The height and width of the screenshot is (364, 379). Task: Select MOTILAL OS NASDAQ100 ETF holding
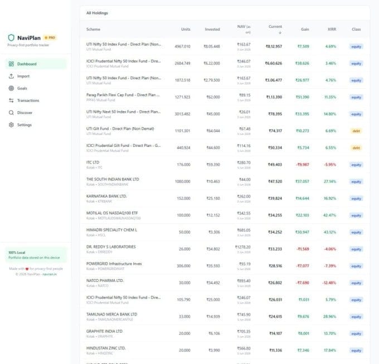tap(112, 213)
